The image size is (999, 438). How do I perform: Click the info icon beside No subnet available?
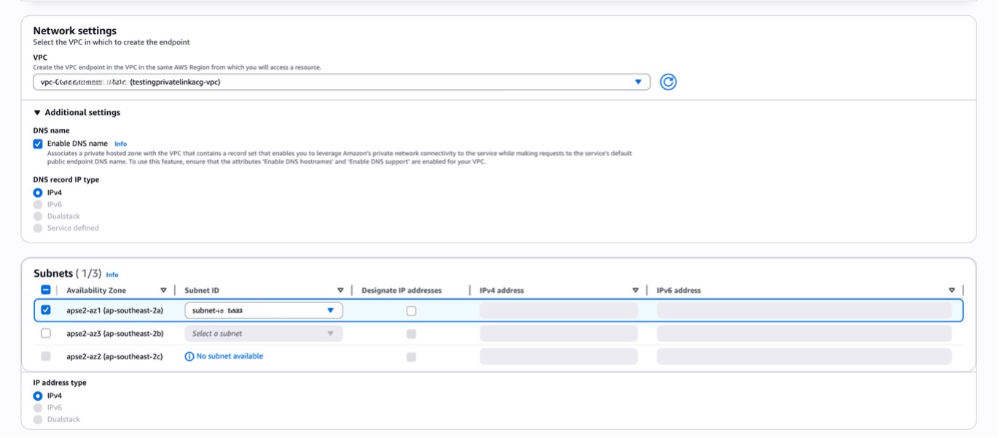(189, 356)
